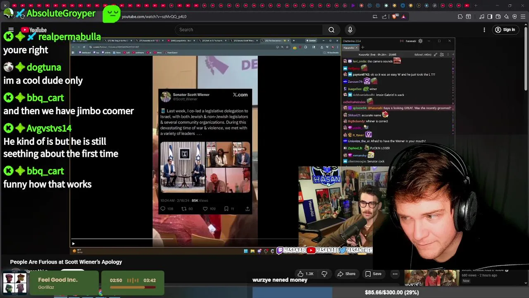The image size is (529, 298).
Task: Open the browser main hamburger menu
Action: pos(523,17)
